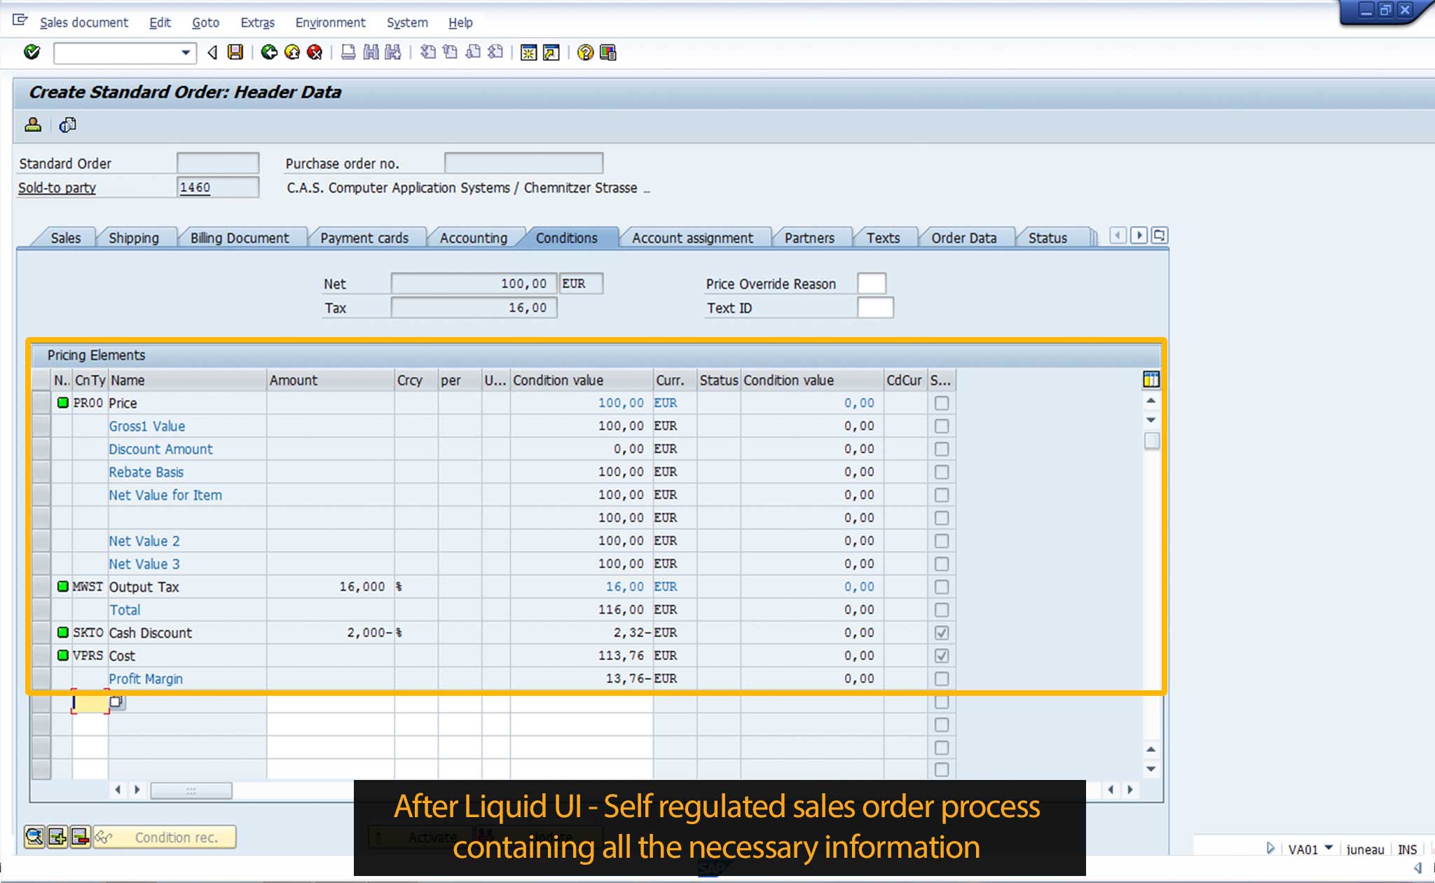Click the Print icon in the toolbar

[348, 53]
